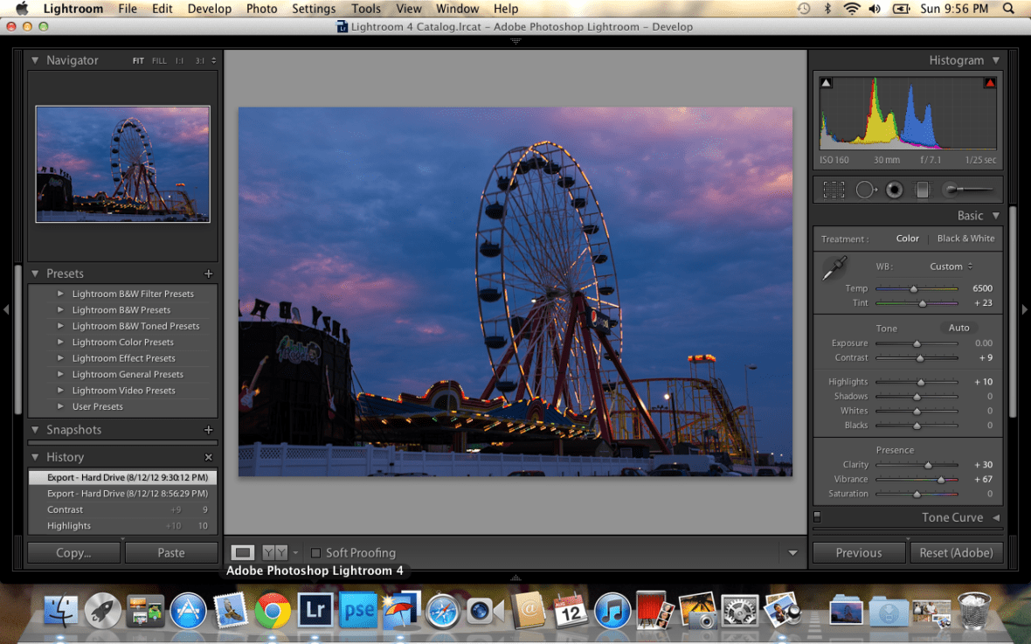The image size is (1031, 644).
Task: Switch to Loupe view in toolbar
Action: (243, 552)
